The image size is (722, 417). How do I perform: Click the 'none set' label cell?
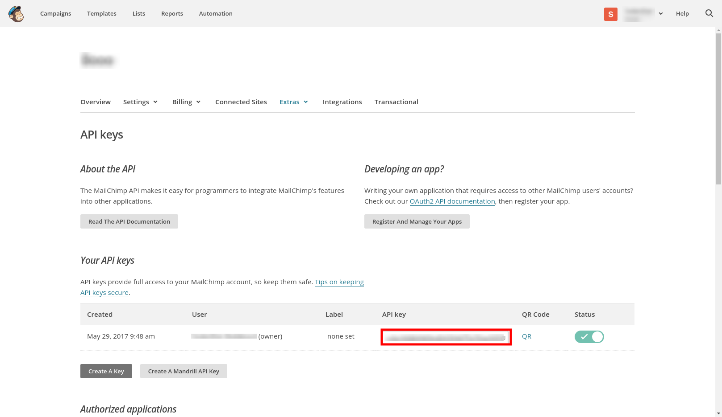pos(341,336)
